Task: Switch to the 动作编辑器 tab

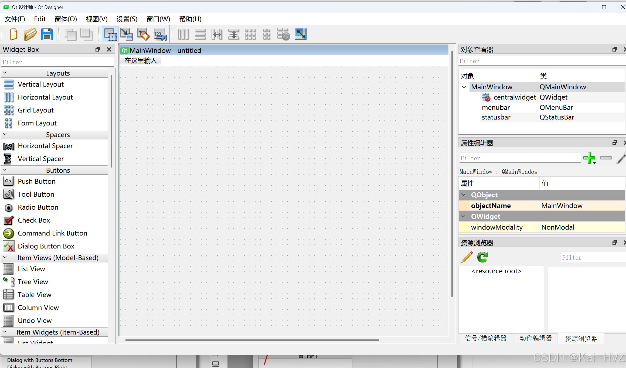Action: point(536,338)
